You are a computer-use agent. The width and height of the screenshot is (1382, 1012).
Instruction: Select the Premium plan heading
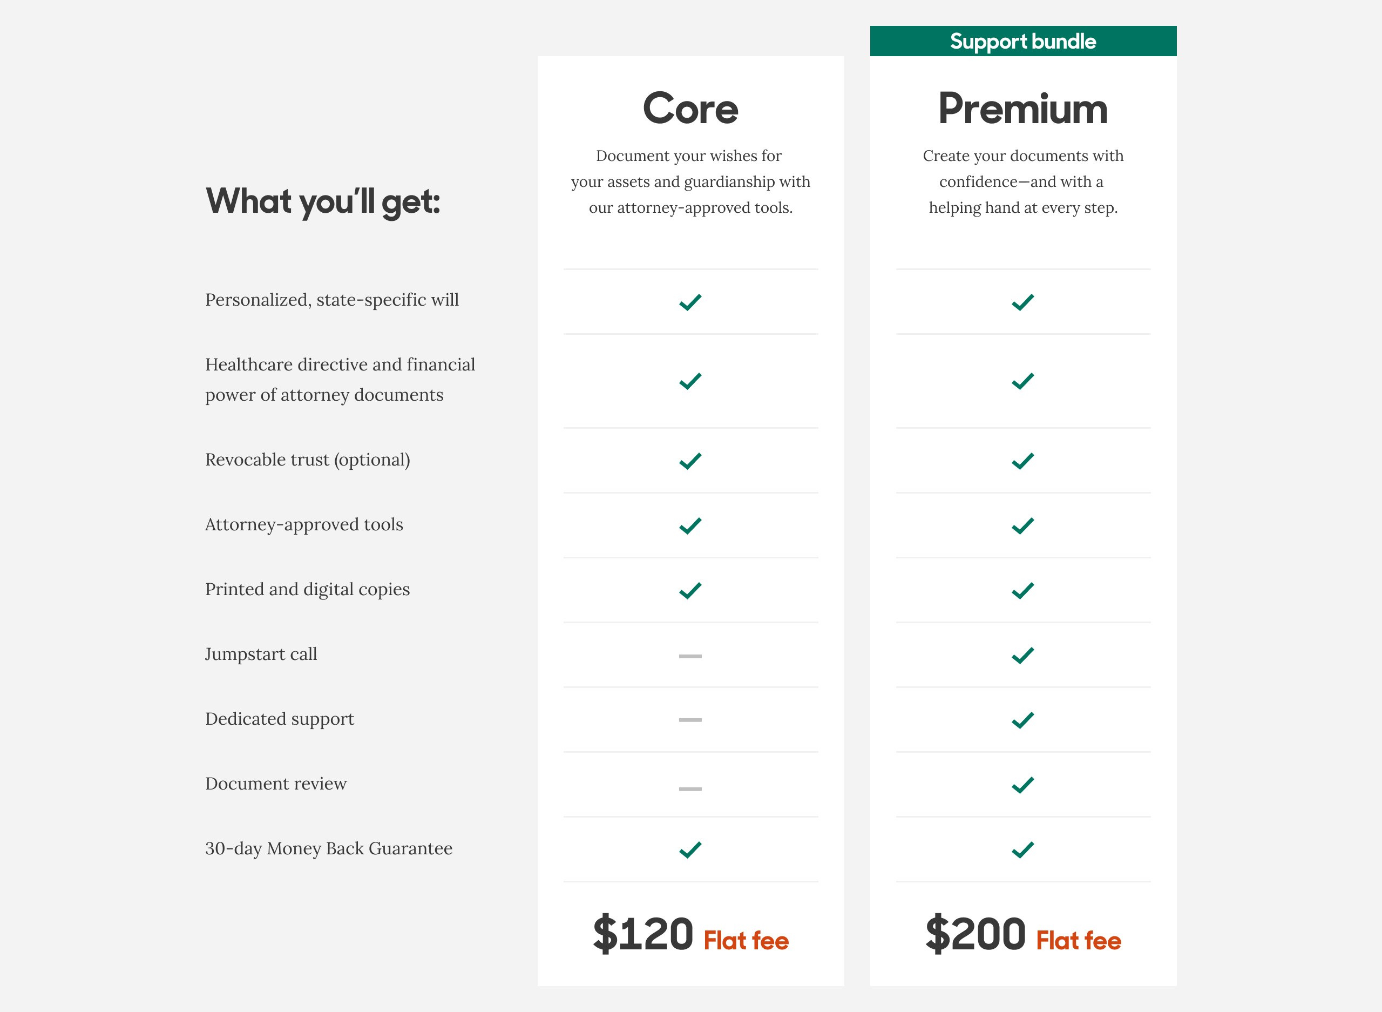(x=1022, y=109)
